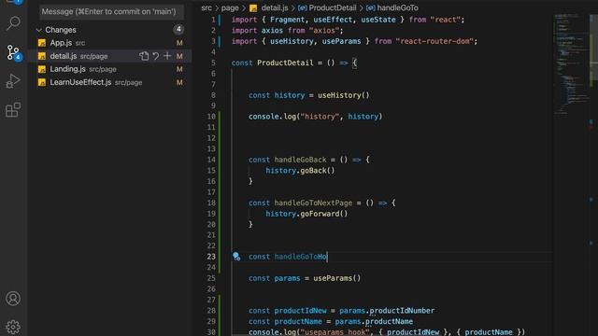Click the handleGoTo breadcrumb

pos(397,7)
